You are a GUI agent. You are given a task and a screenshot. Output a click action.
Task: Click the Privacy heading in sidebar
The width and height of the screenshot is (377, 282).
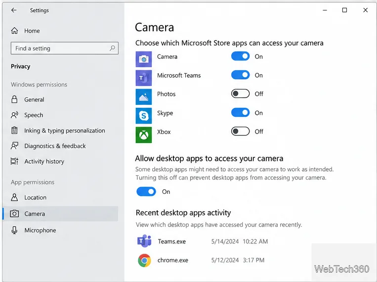tap(20, 66)
